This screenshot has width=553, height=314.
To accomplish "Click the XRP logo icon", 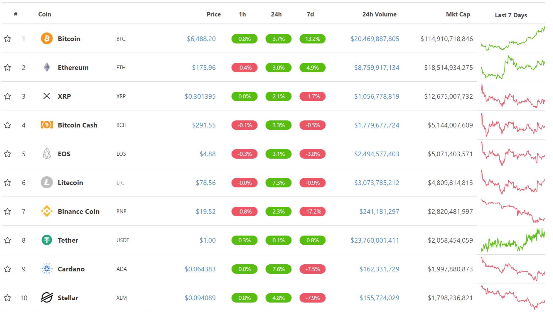I will coord(47,96).
